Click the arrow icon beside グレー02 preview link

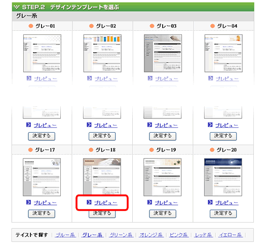[x=89, y=78]
